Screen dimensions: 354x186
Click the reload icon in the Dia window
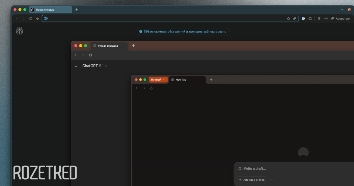(x=152, y=88)
